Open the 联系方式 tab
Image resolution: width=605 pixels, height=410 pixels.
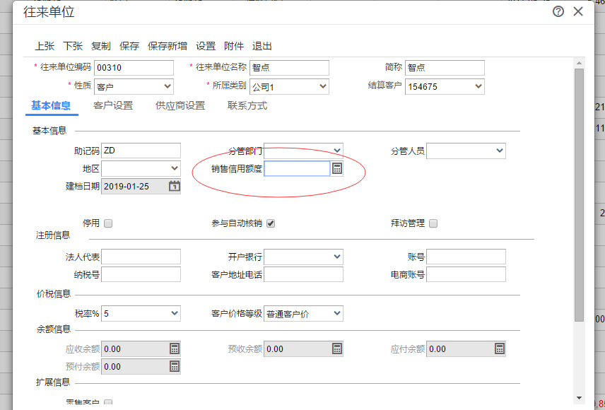point(247,106)
